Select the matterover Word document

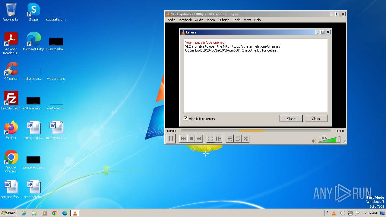pos(56,130)
